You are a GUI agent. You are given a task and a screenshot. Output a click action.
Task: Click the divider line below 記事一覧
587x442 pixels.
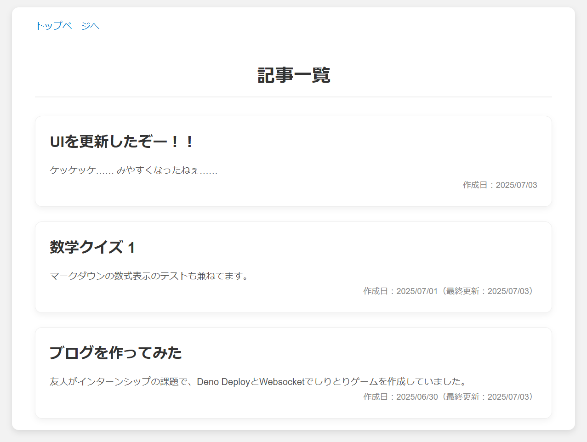293,96
